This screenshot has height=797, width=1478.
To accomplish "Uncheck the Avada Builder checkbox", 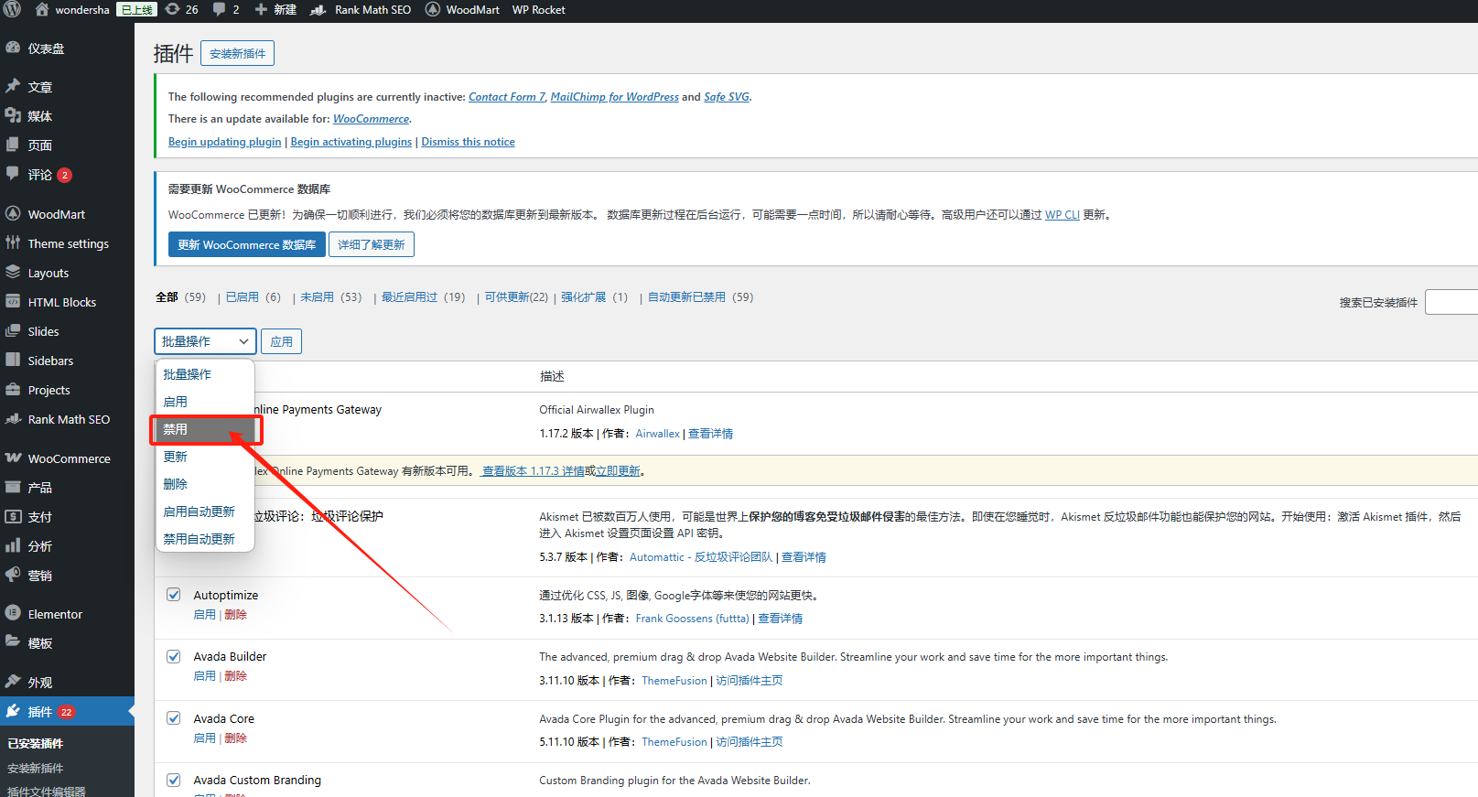I will pos(174,656).
